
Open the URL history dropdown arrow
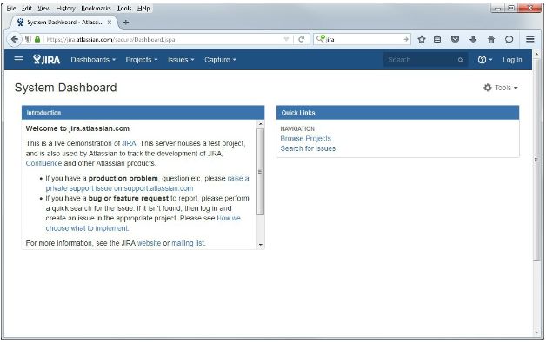click(x=286, y=39)
